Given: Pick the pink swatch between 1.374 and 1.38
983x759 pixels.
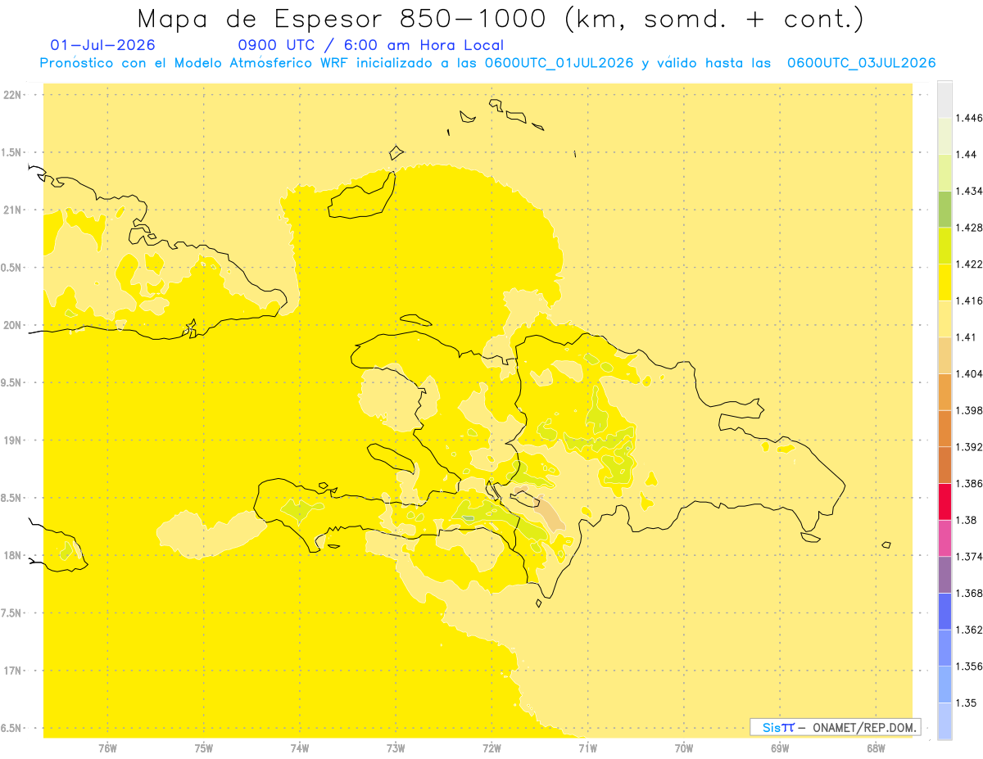Looking at the screenshot, I should [x=944, y=538].
